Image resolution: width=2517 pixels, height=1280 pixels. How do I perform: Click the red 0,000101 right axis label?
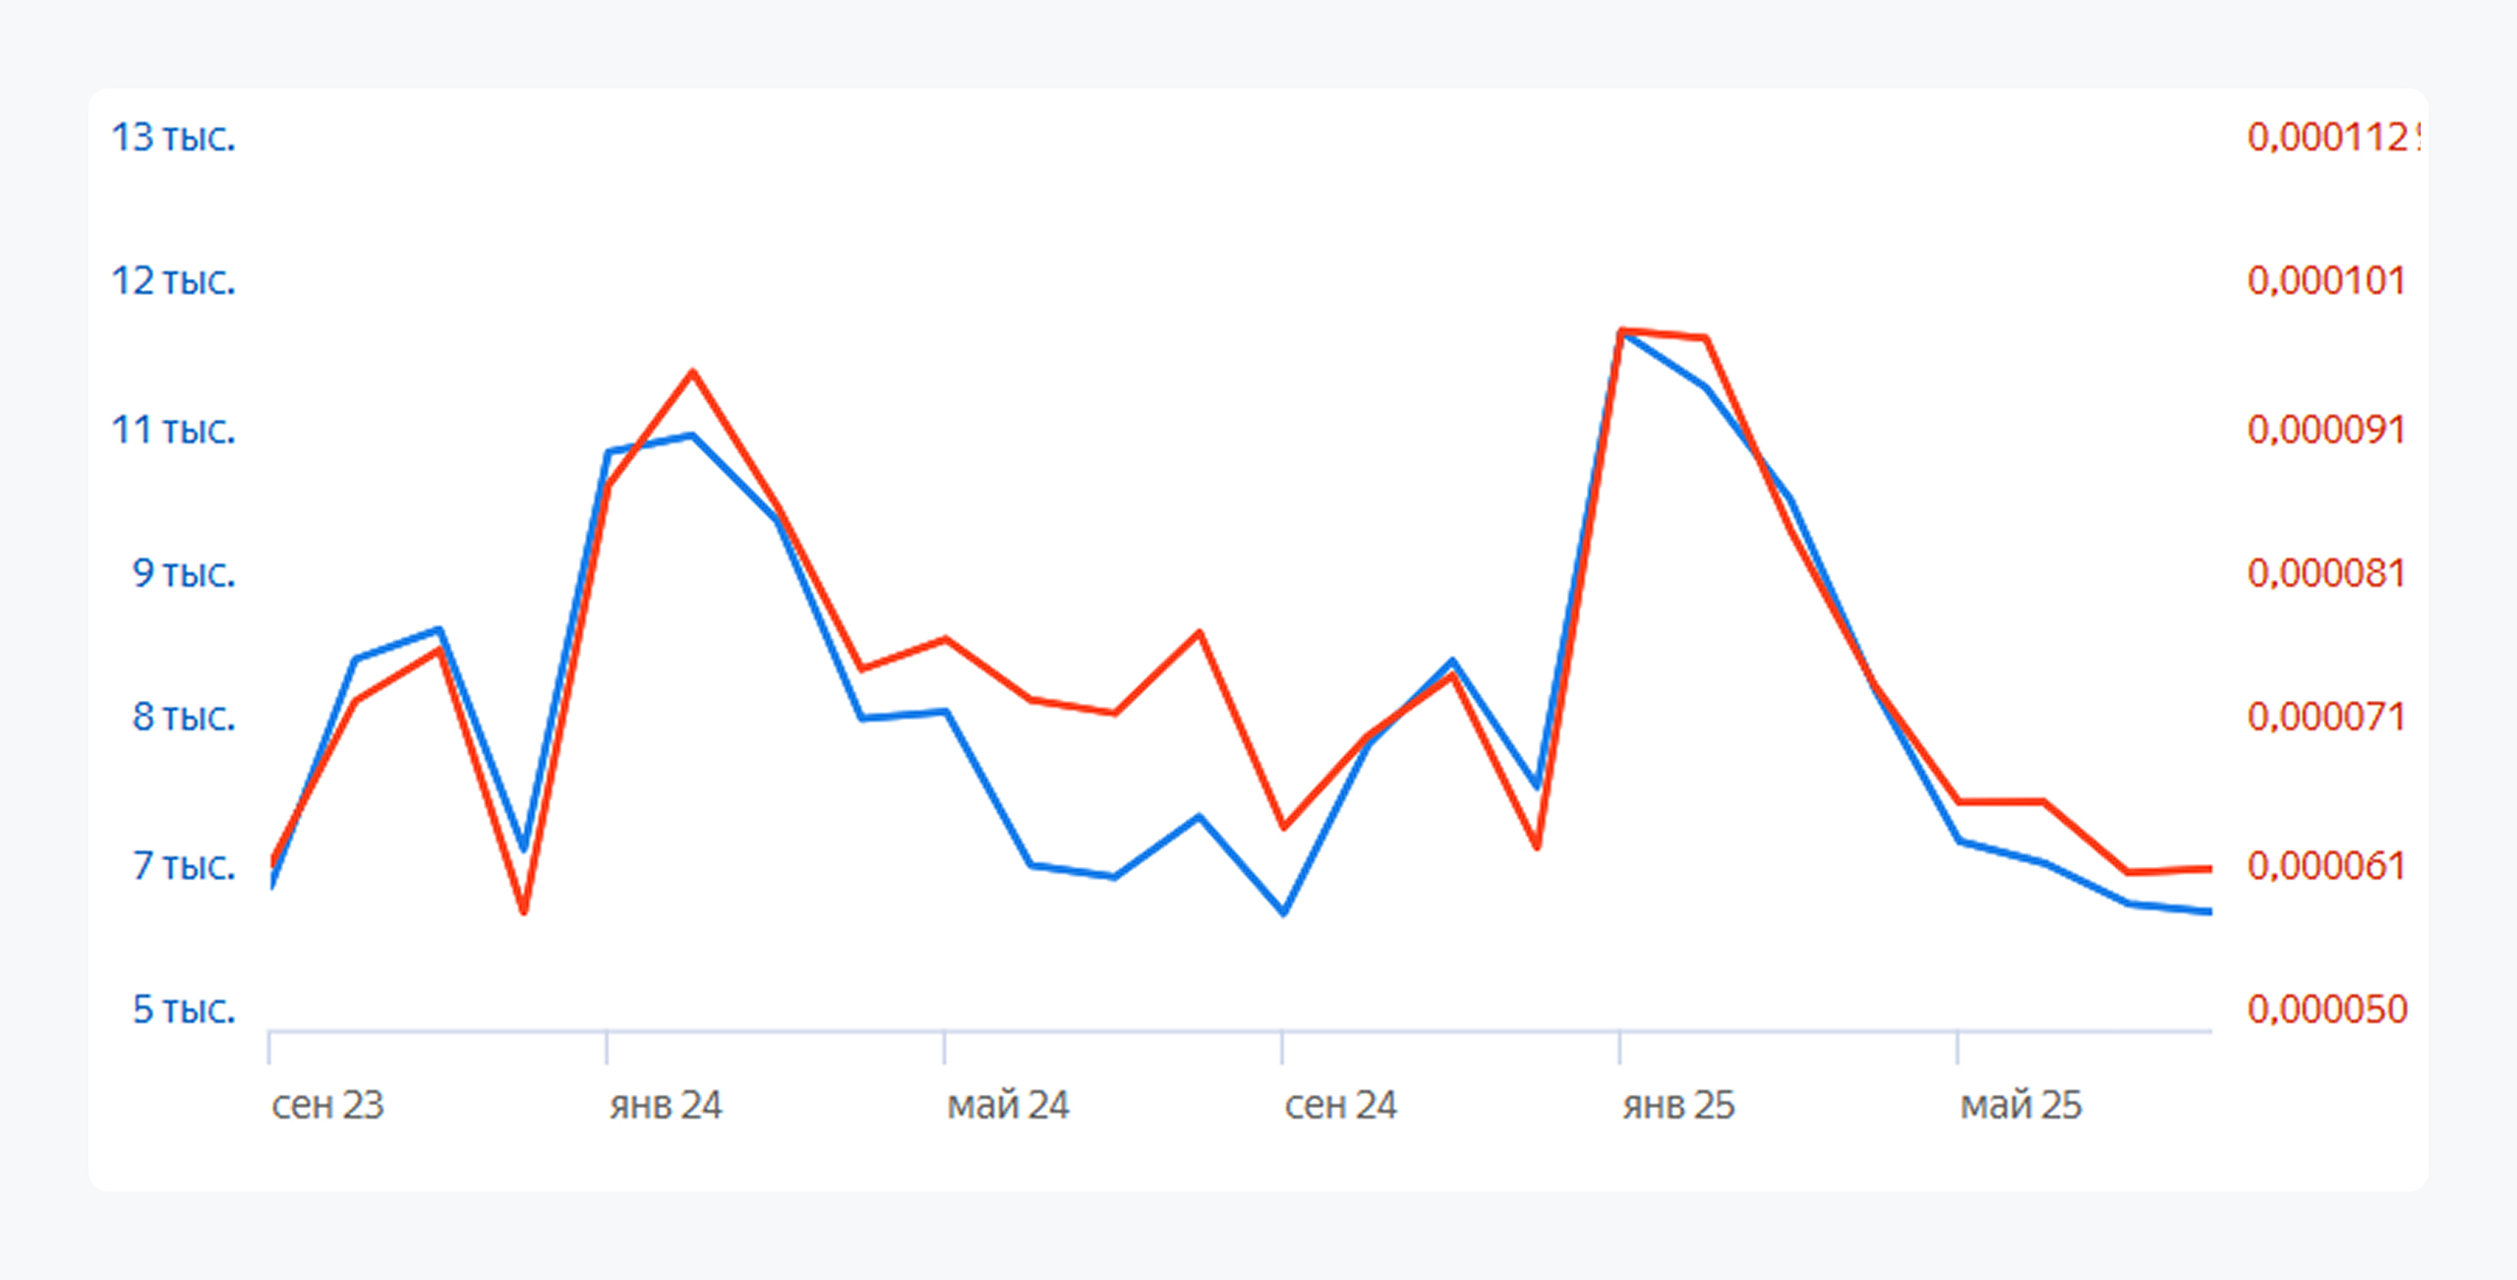[2325, 281]
